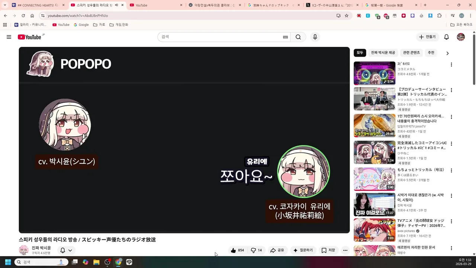Select the 진짜 박시윤 제공 chip
Screen dimensions: 476x268
(x=383, y=53)
